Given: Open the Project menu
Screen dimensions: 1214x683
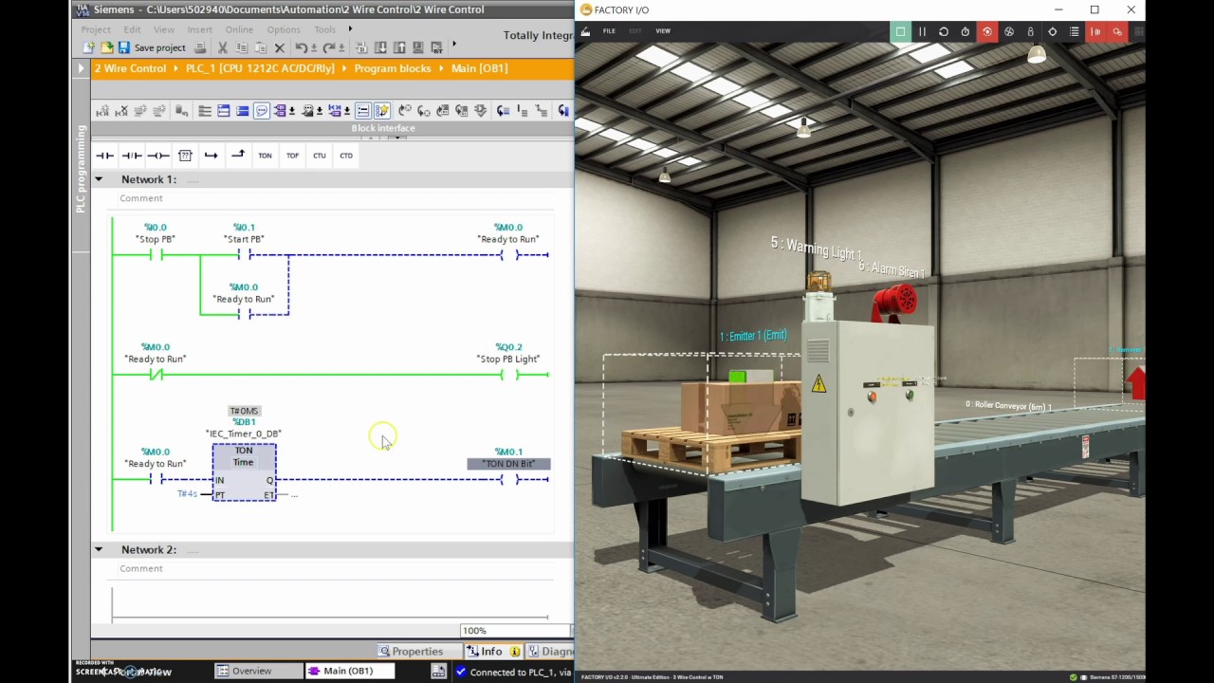Looking at the screenshot, I should pyautogui.click(x=96, y=29).
